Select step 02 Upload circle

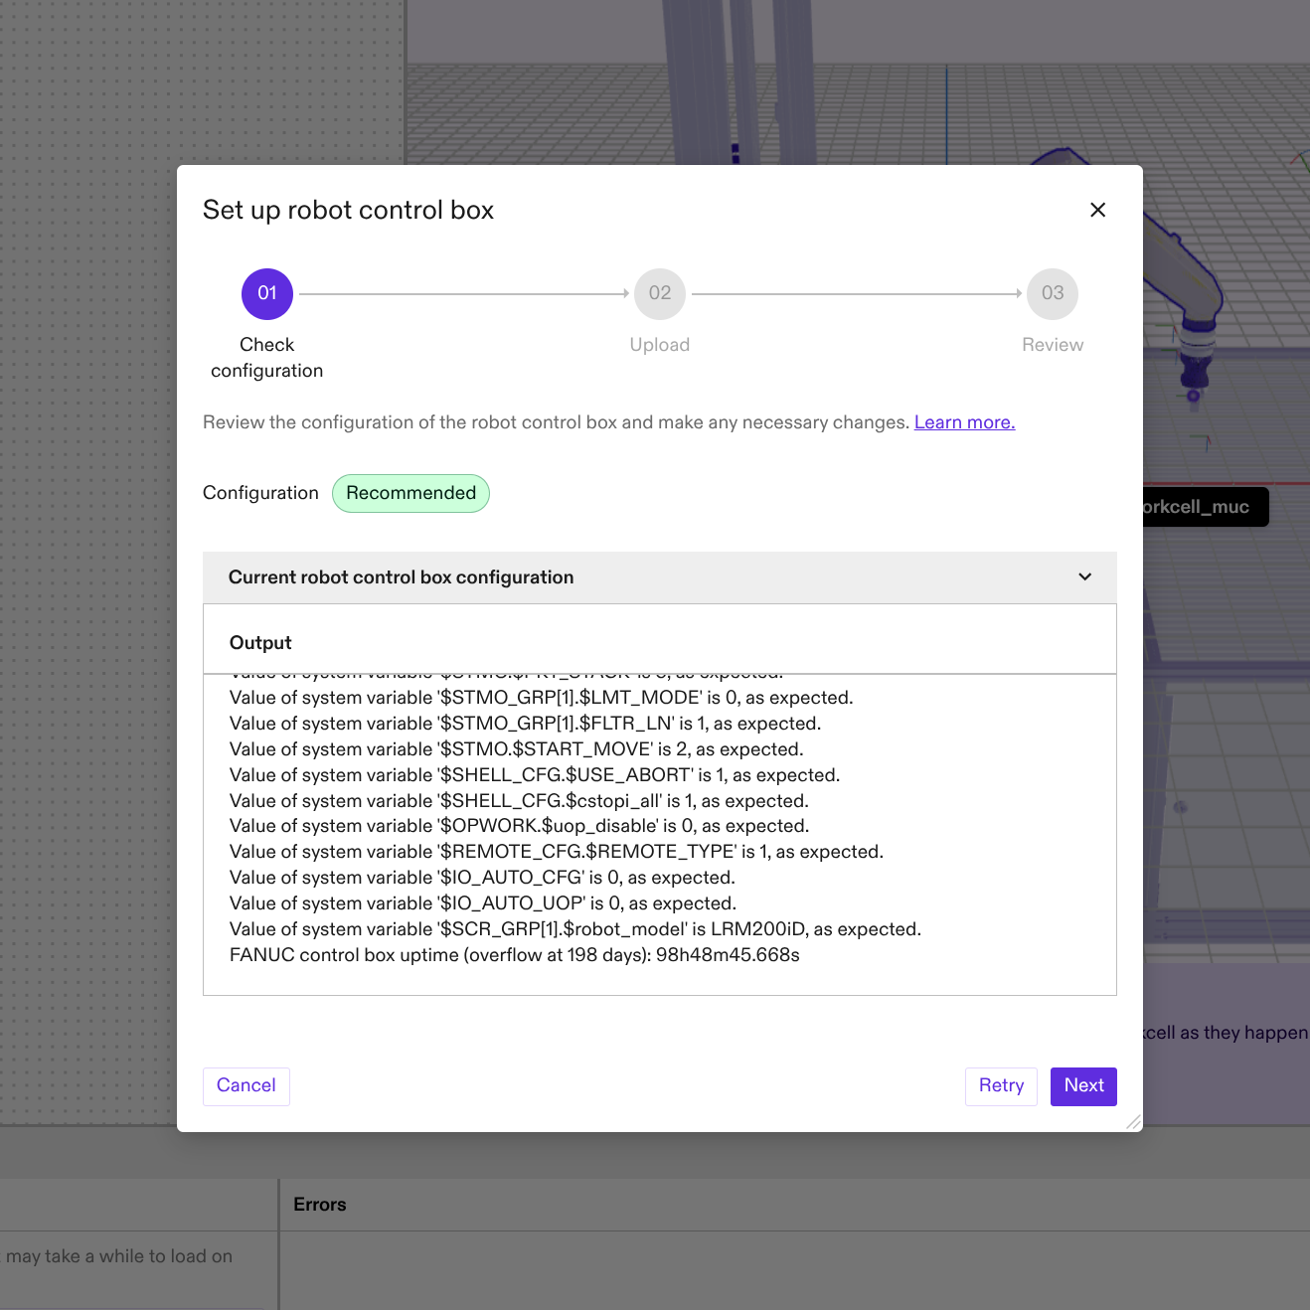pos(659,293)
